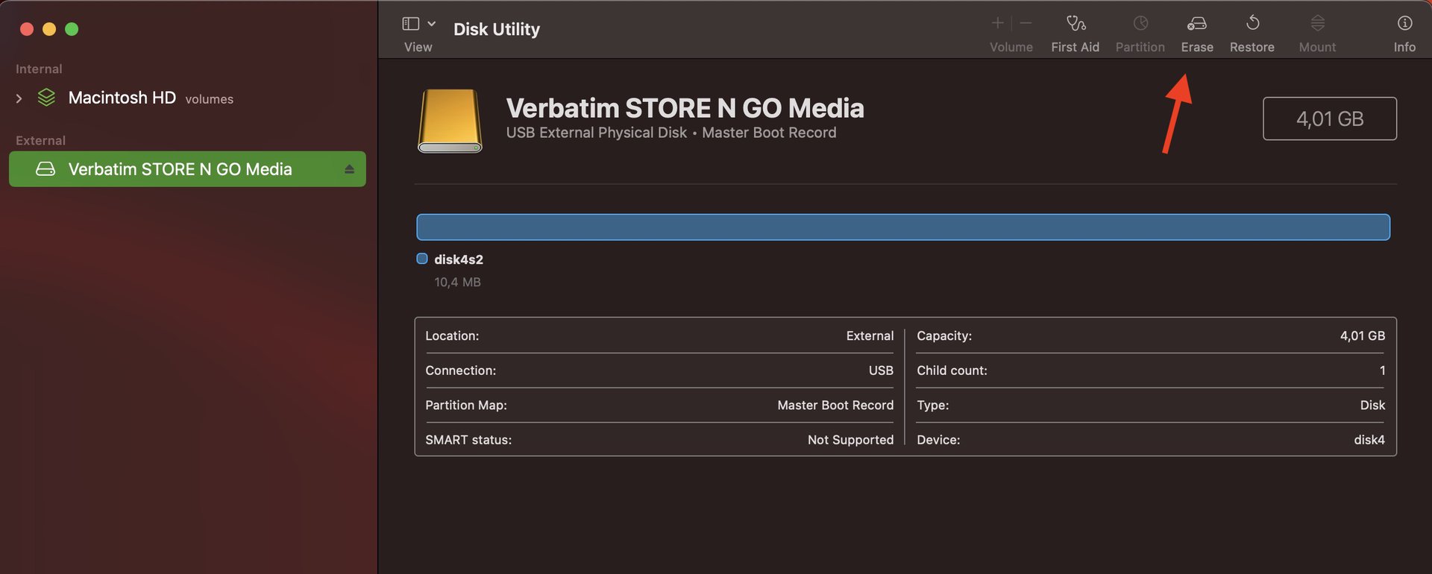Click the disk4 device value

[1369, 440]
